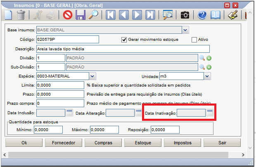The image size is (256, 167).
Task: Click the Data Inativação date field
Action: click(x=191, y=113)
